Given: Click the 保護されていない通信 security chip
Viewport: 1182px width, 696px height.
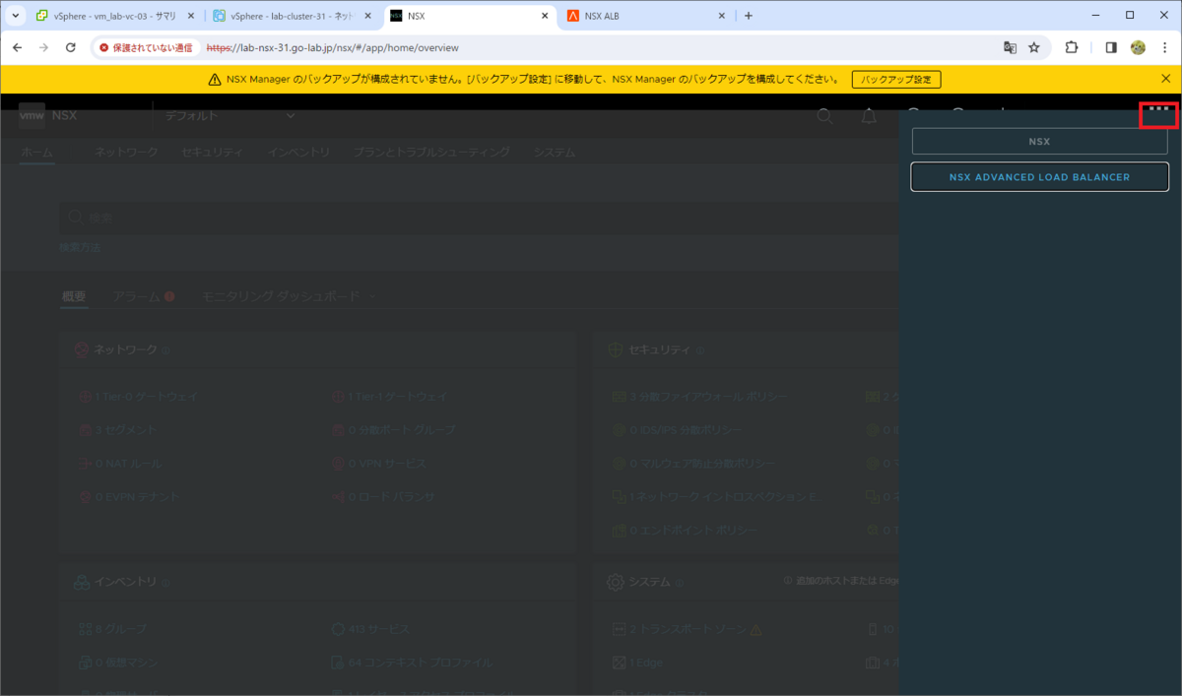Looking at the screenshot, I should coord(148,47).
